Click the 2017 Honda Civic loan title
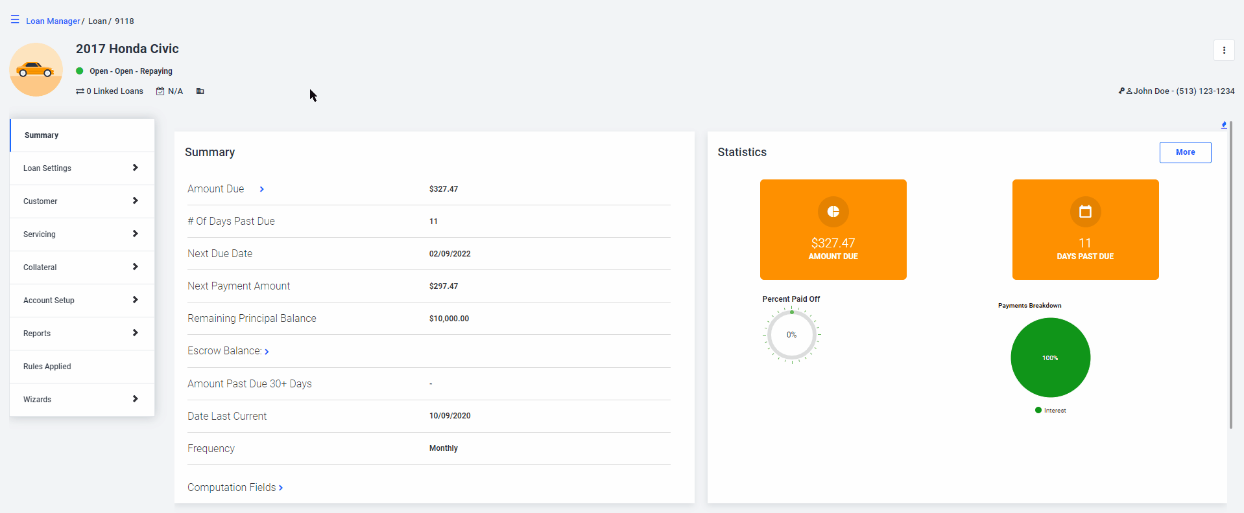1244x513 pixels. (x=127, y=49)
